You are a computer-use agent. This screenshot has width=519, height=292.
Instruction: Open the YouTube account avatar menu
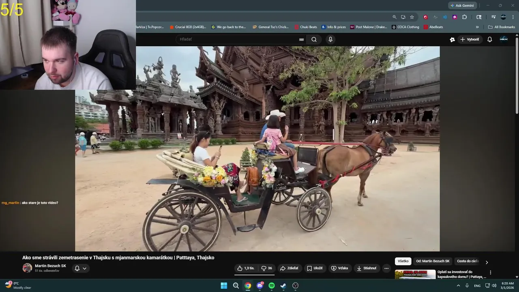click(x=504, y=39)
